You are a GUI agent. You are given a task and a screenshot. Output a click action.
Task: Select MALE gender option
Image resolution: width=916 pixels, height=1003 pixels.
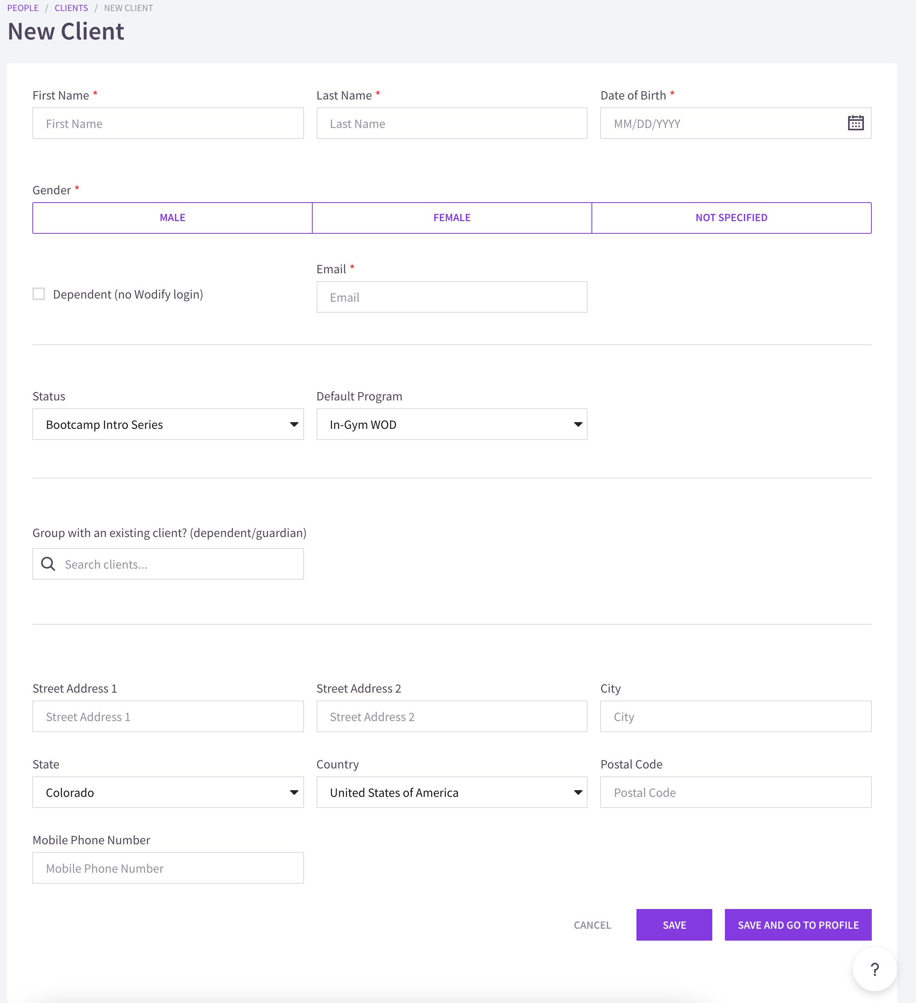click(172, 218)
